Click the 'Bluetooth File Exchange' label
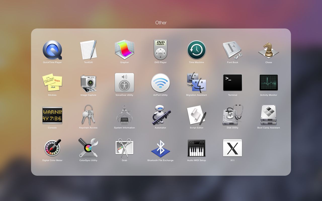 coord(160,160)
